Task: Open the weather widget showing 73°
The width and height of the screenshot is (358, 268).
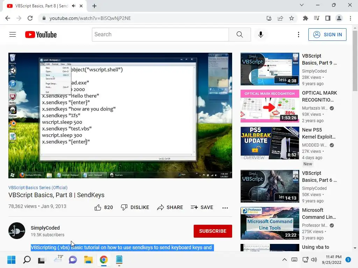Action: point(58,259)
